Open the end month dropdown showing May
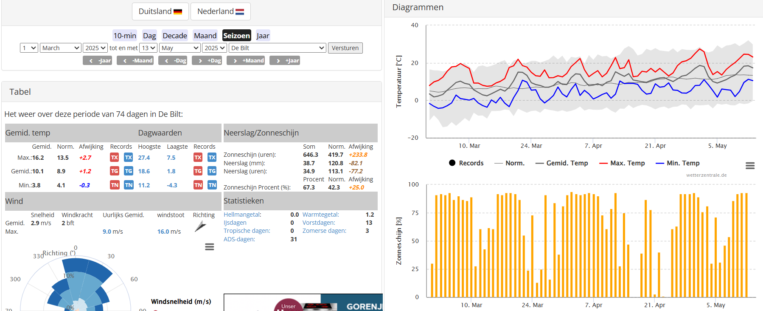Image resolution: width=763 pixels, height=311 pixels. [180, 48]
